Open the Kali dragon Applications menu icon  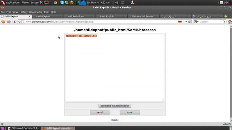tap(3, 3)
